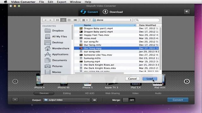Click the file list horizontal scrollbar

tap(99, 73)
